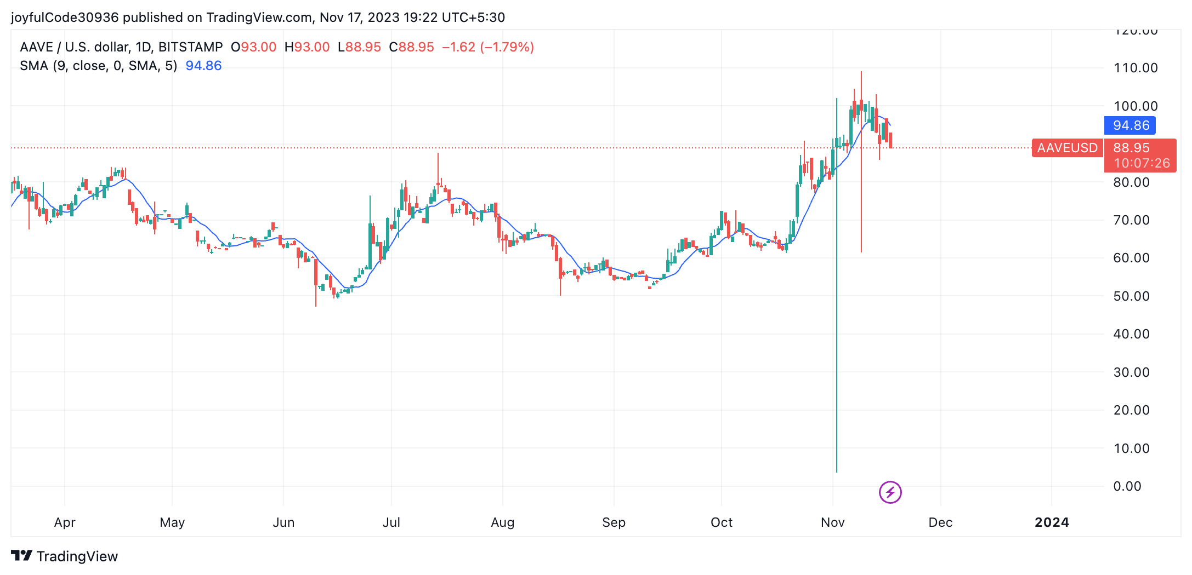Click the −1.62 (−1.79%) change value

(x=488, y=47)
